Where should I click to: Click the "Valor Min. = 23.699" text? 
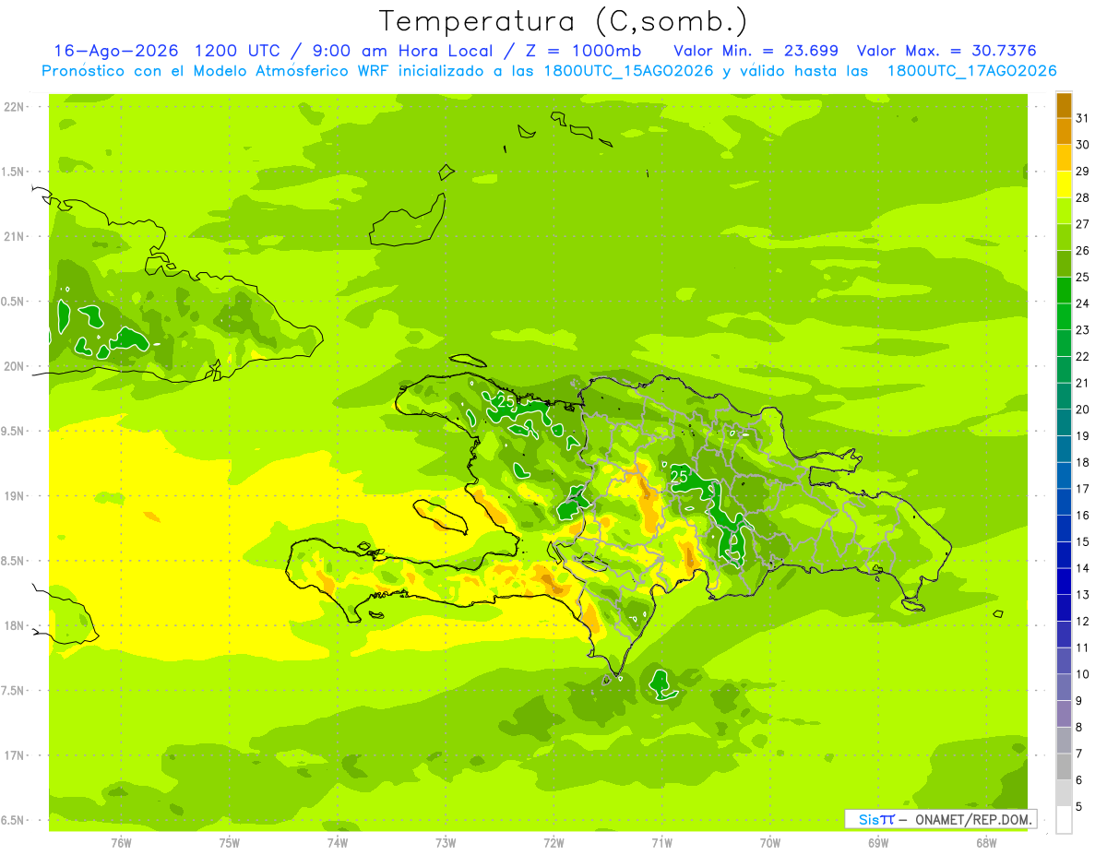[756, 51]
